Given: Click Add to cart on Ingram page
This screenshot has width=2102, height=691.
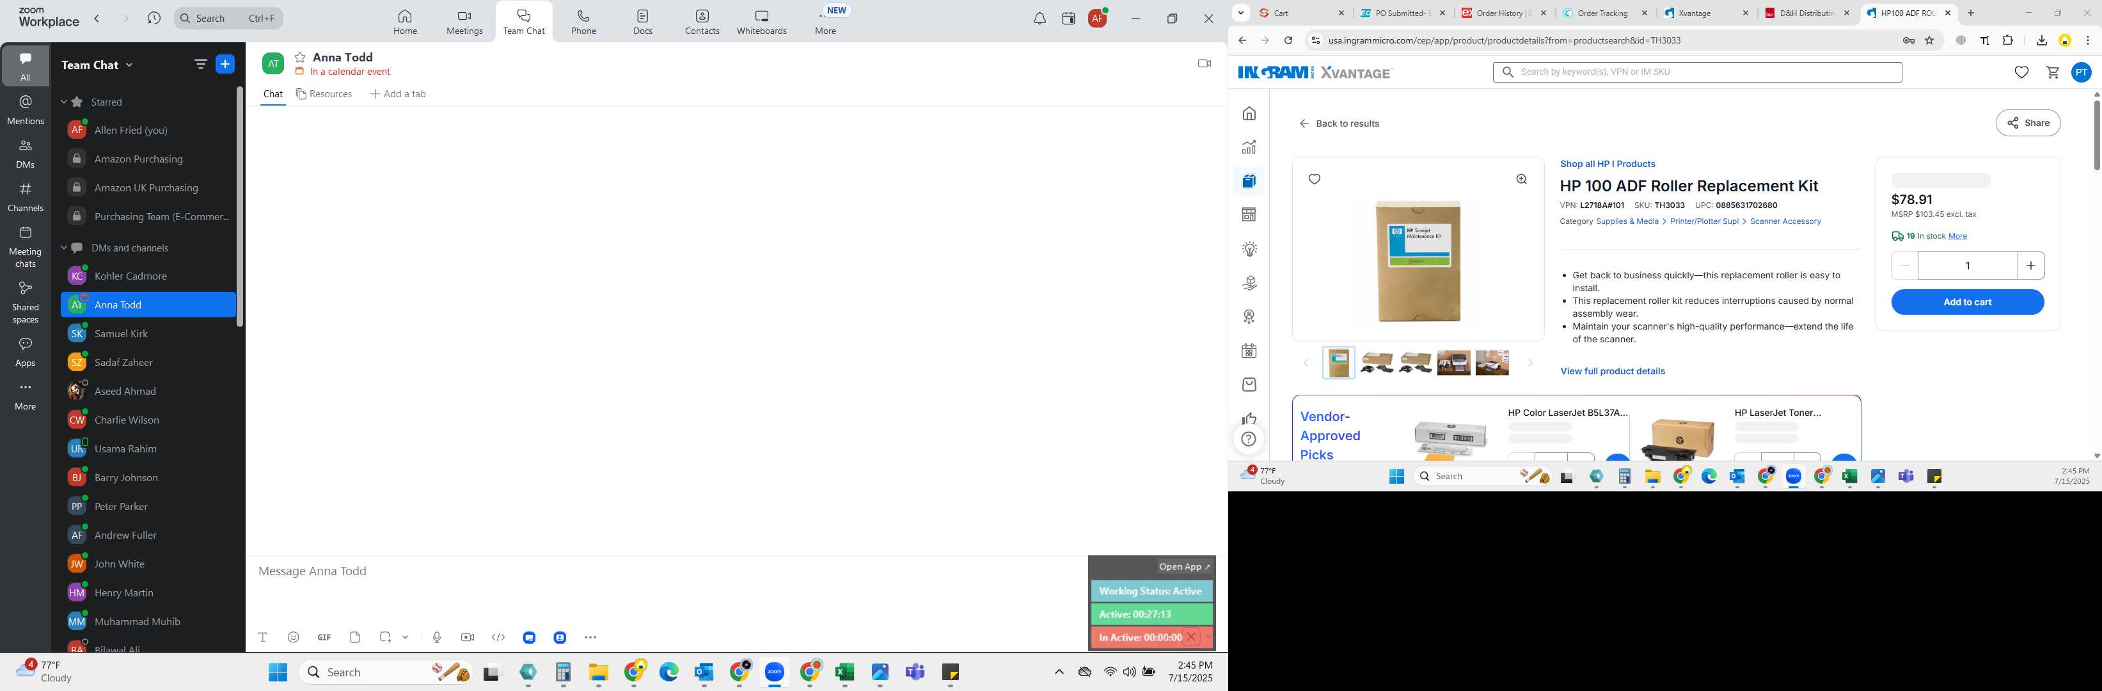Looking at the screenshot, I should point(1968,302).
